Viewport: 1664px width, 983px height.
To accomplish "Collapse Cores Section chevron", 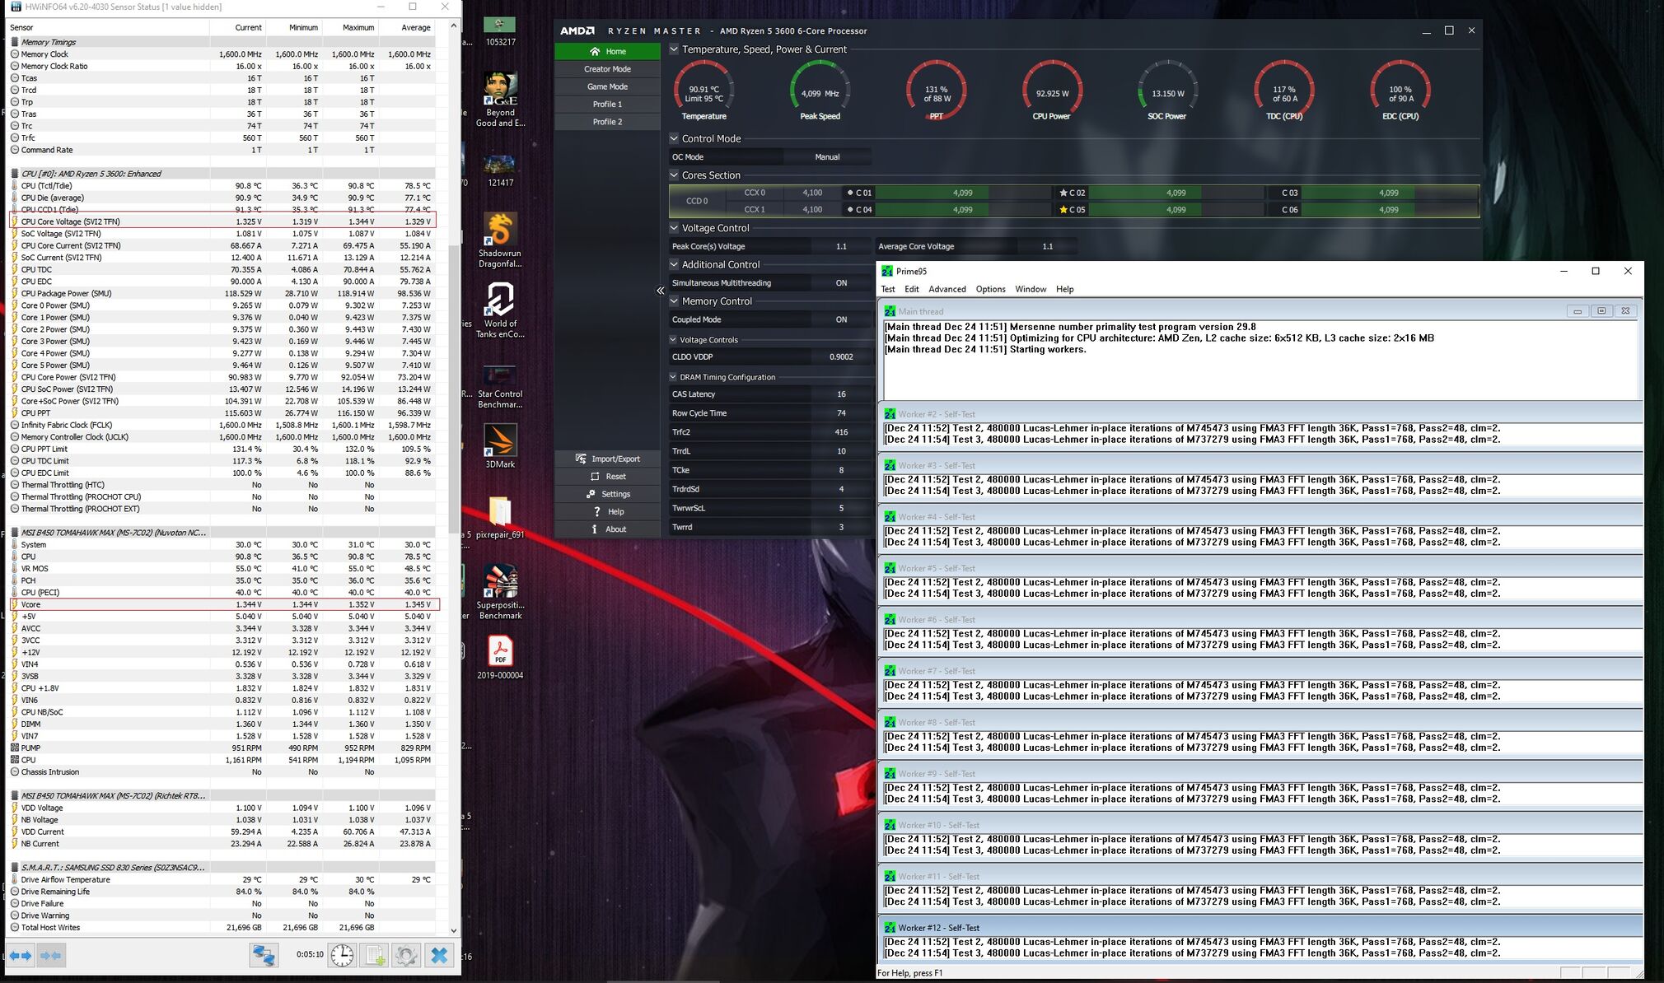I will tap(674, 175).
